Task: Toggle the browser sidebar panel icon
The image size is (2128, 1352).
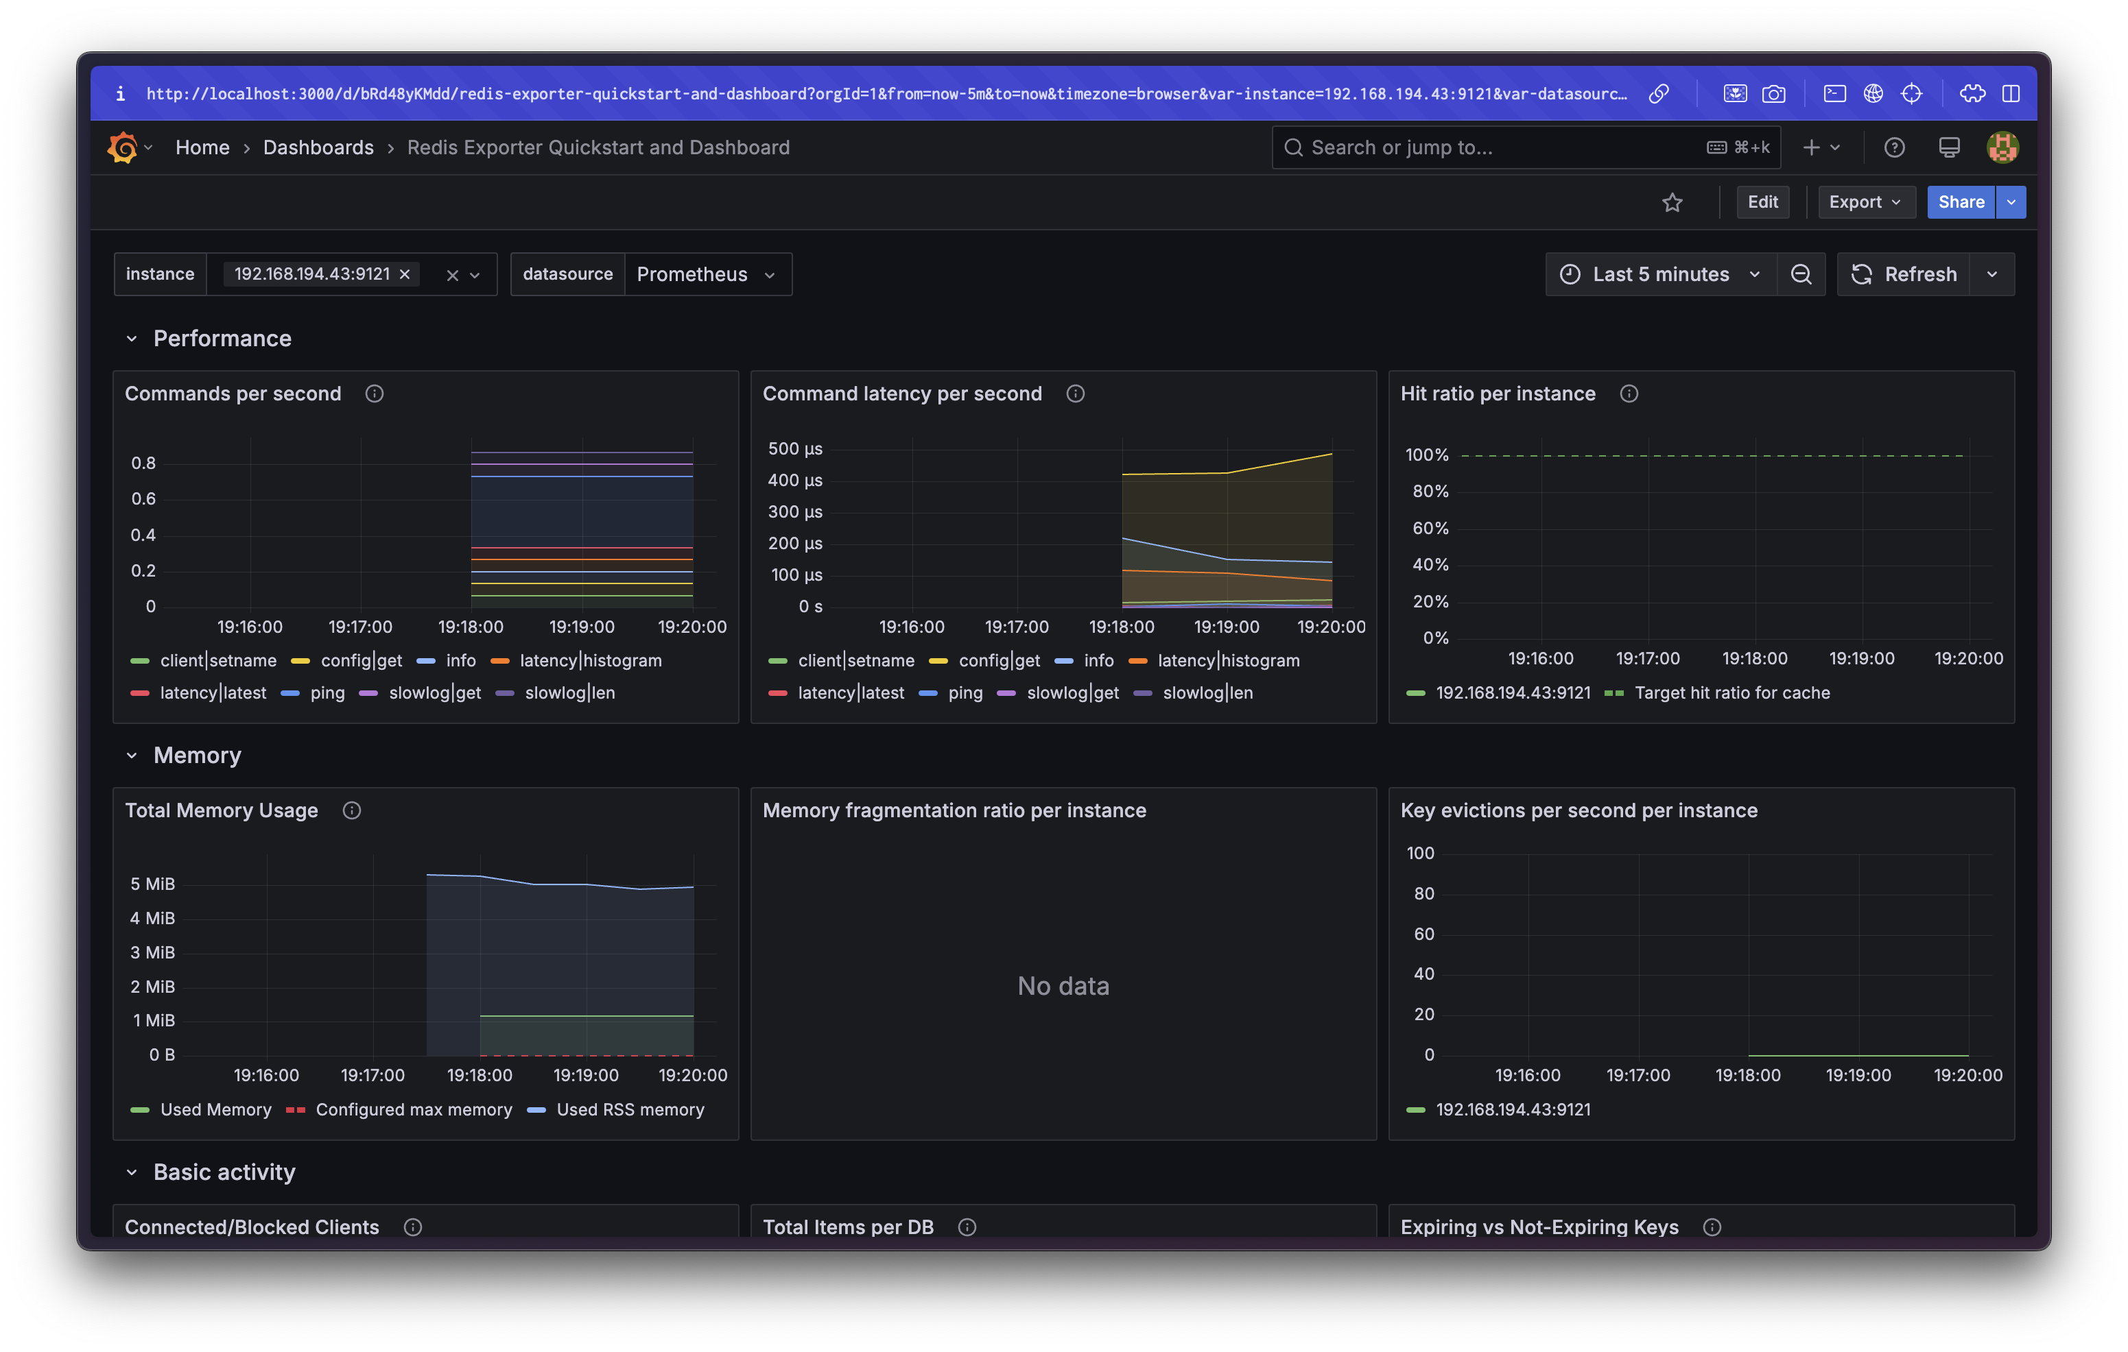Action: (2011, 94)
